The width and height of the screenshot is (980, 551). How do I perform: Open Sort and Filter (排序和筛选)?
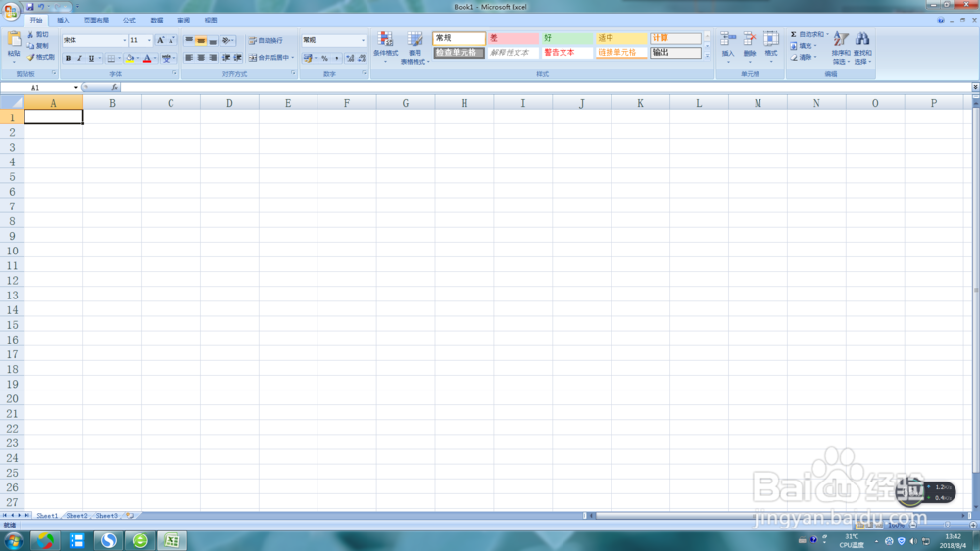pyautogui.click(x=841, y=48)
